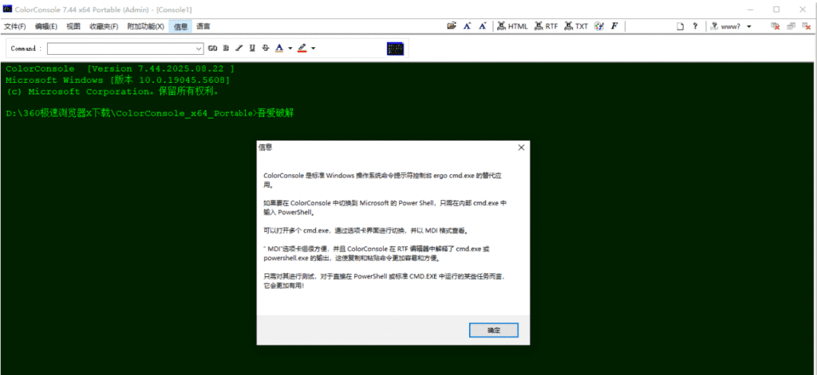Screen dimensions: 817x375
Task: Export console output as TXT
Action: [576, 26]
